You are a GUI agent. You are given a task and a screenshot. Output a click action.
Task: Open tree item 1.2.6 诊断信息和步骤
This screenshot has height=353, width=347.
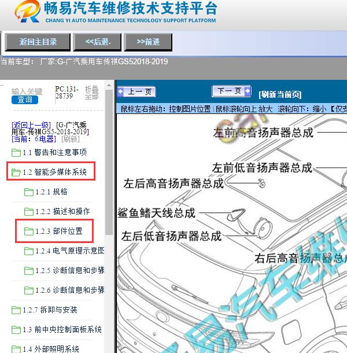click(x=70, y=290)
